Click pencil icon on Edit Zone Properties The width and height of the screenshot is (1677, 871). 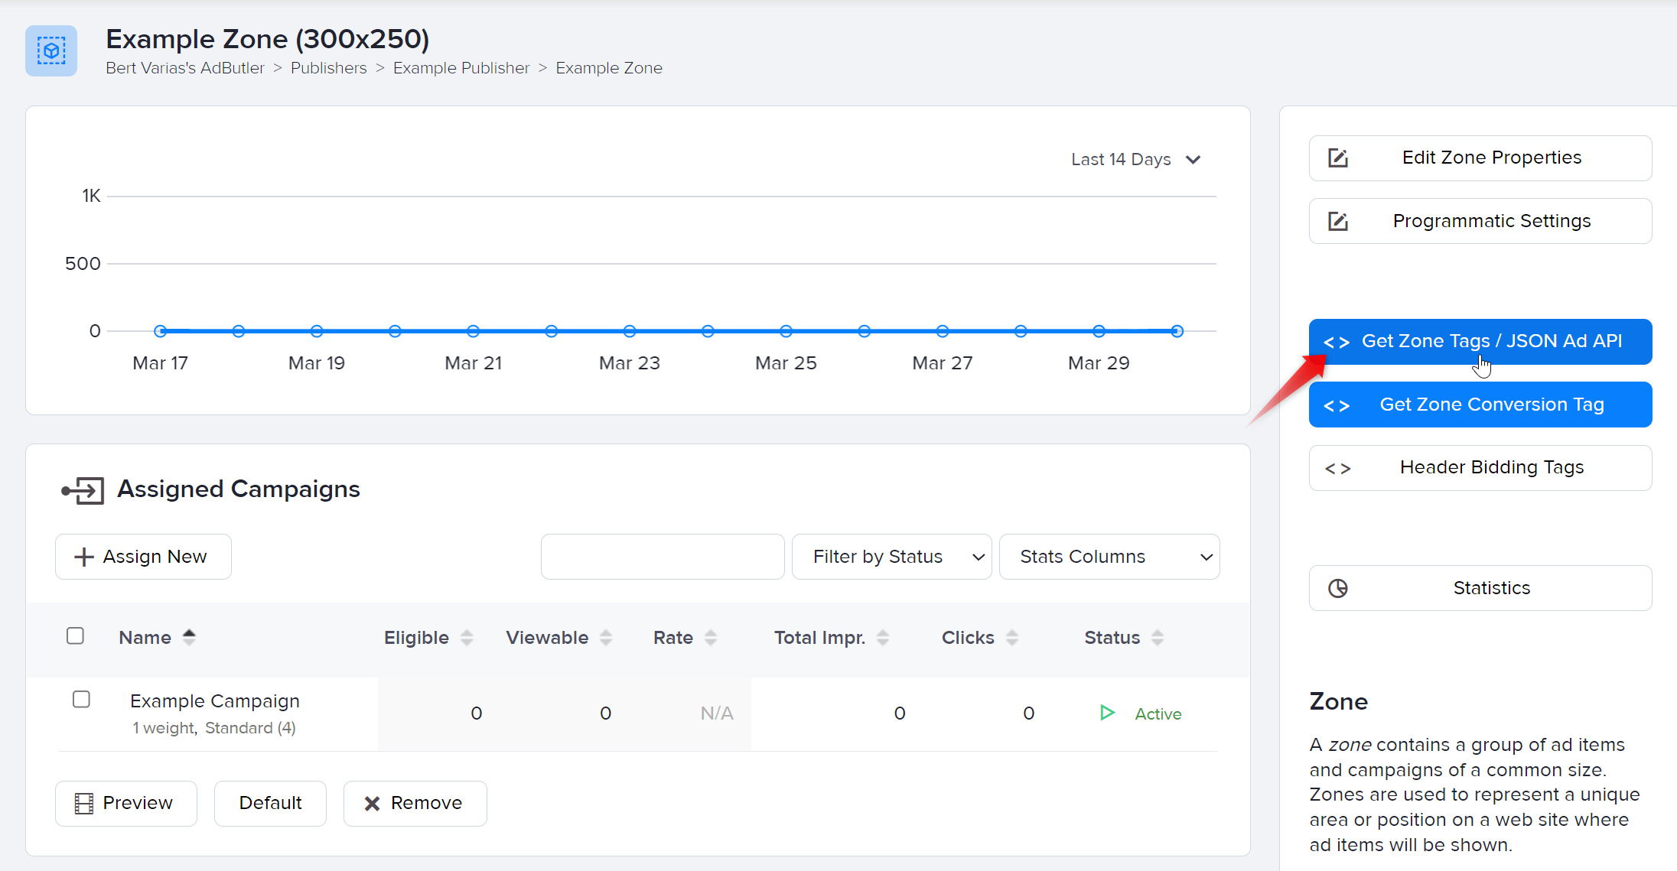[1337, 158]
